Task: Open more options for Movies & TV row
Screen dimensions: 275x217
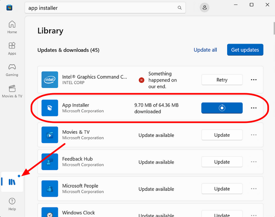Action: click(253, 135)
